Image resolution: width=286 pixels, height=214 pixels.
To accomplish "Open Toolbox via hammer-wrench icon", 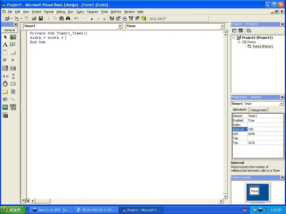I will pos(137,18).
